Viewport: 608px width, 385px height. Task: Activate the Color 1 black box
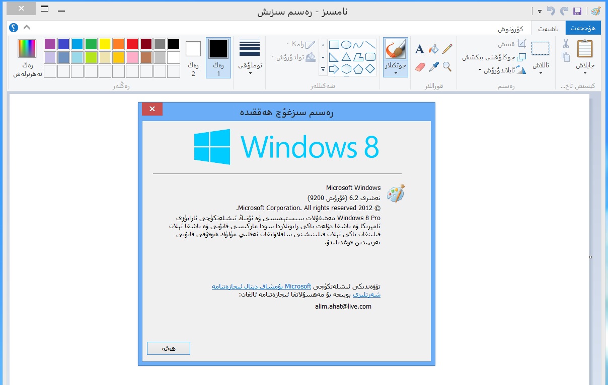coord(218,49)
